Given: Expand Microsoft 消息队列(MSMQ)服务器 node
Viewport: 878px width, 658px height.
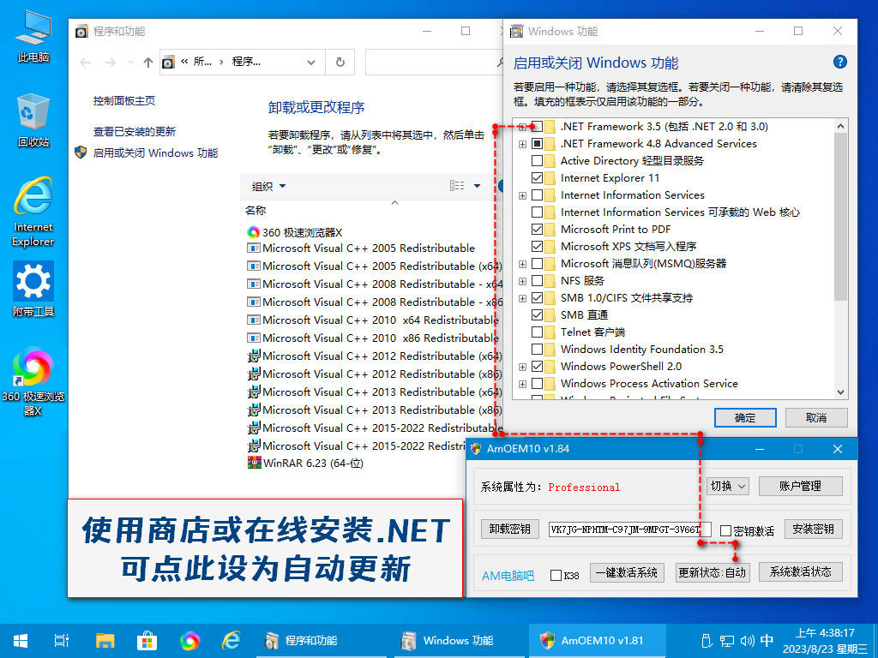Looking at the screenshot, I should point(522,264).
